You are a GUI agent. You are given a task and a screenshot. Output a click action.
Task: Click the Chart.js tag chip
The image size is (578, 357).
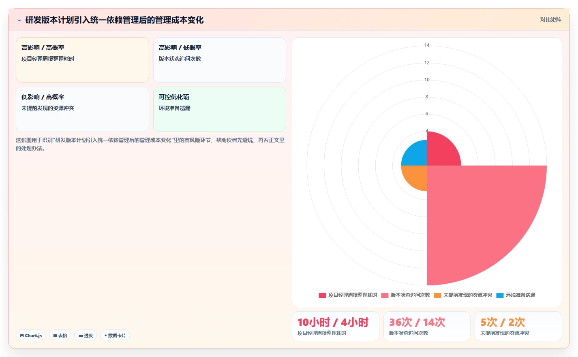tap(31, 336)
